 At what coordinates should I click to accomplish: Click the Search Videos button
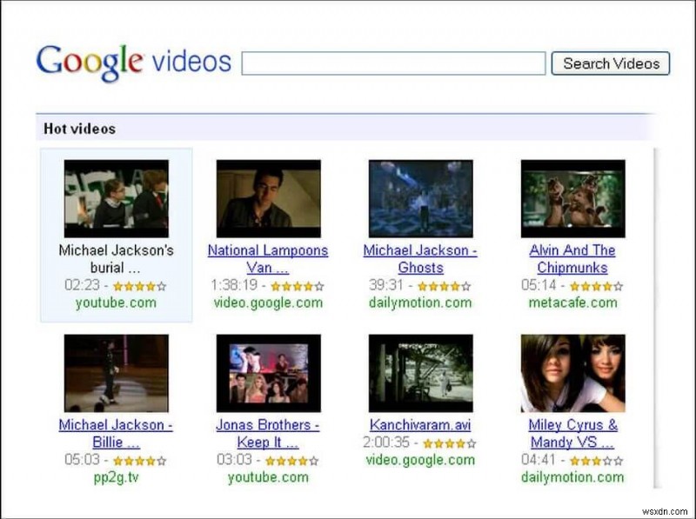tap(611, 63)
